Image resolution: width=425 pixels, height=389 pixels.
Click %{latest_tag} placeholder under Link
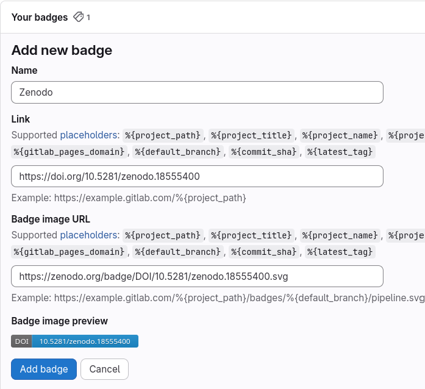point(340,152)
